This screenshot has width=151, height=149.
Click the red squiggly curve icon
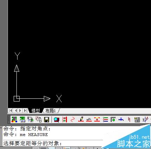(73, 119)
